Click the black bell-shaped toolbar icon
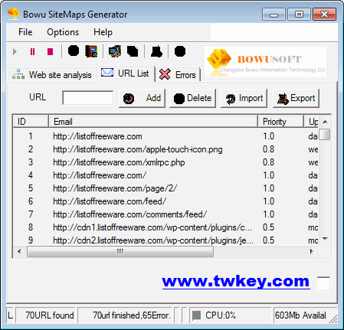This screenshot has height=330, width=344. coord(156,51)
